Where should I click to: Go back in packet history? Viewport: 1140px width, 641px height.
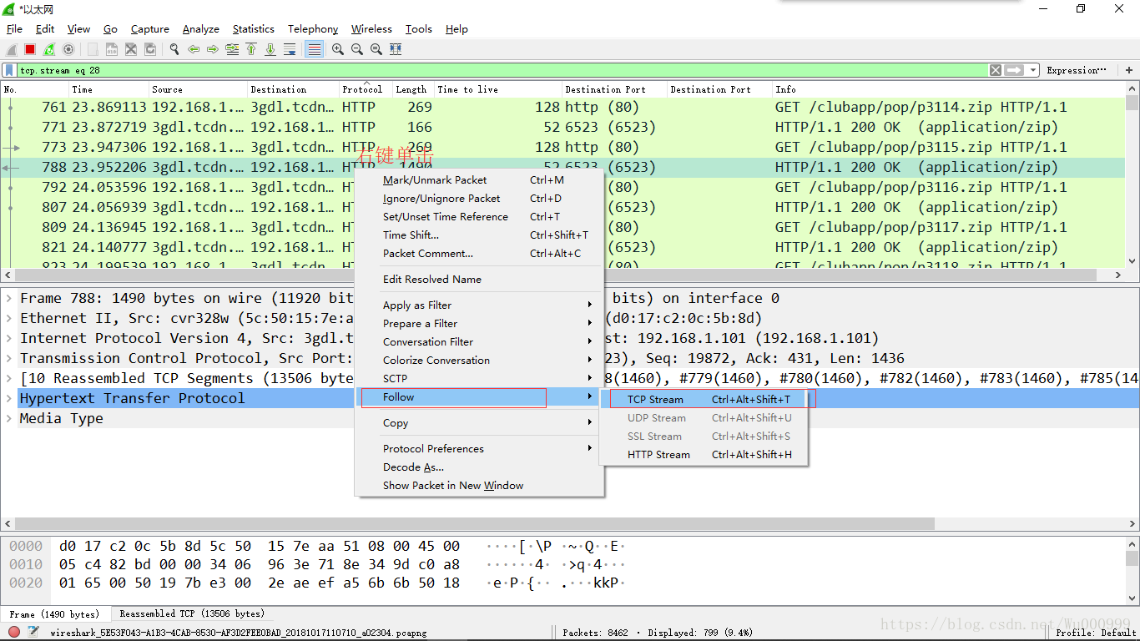tap(194, 49)
